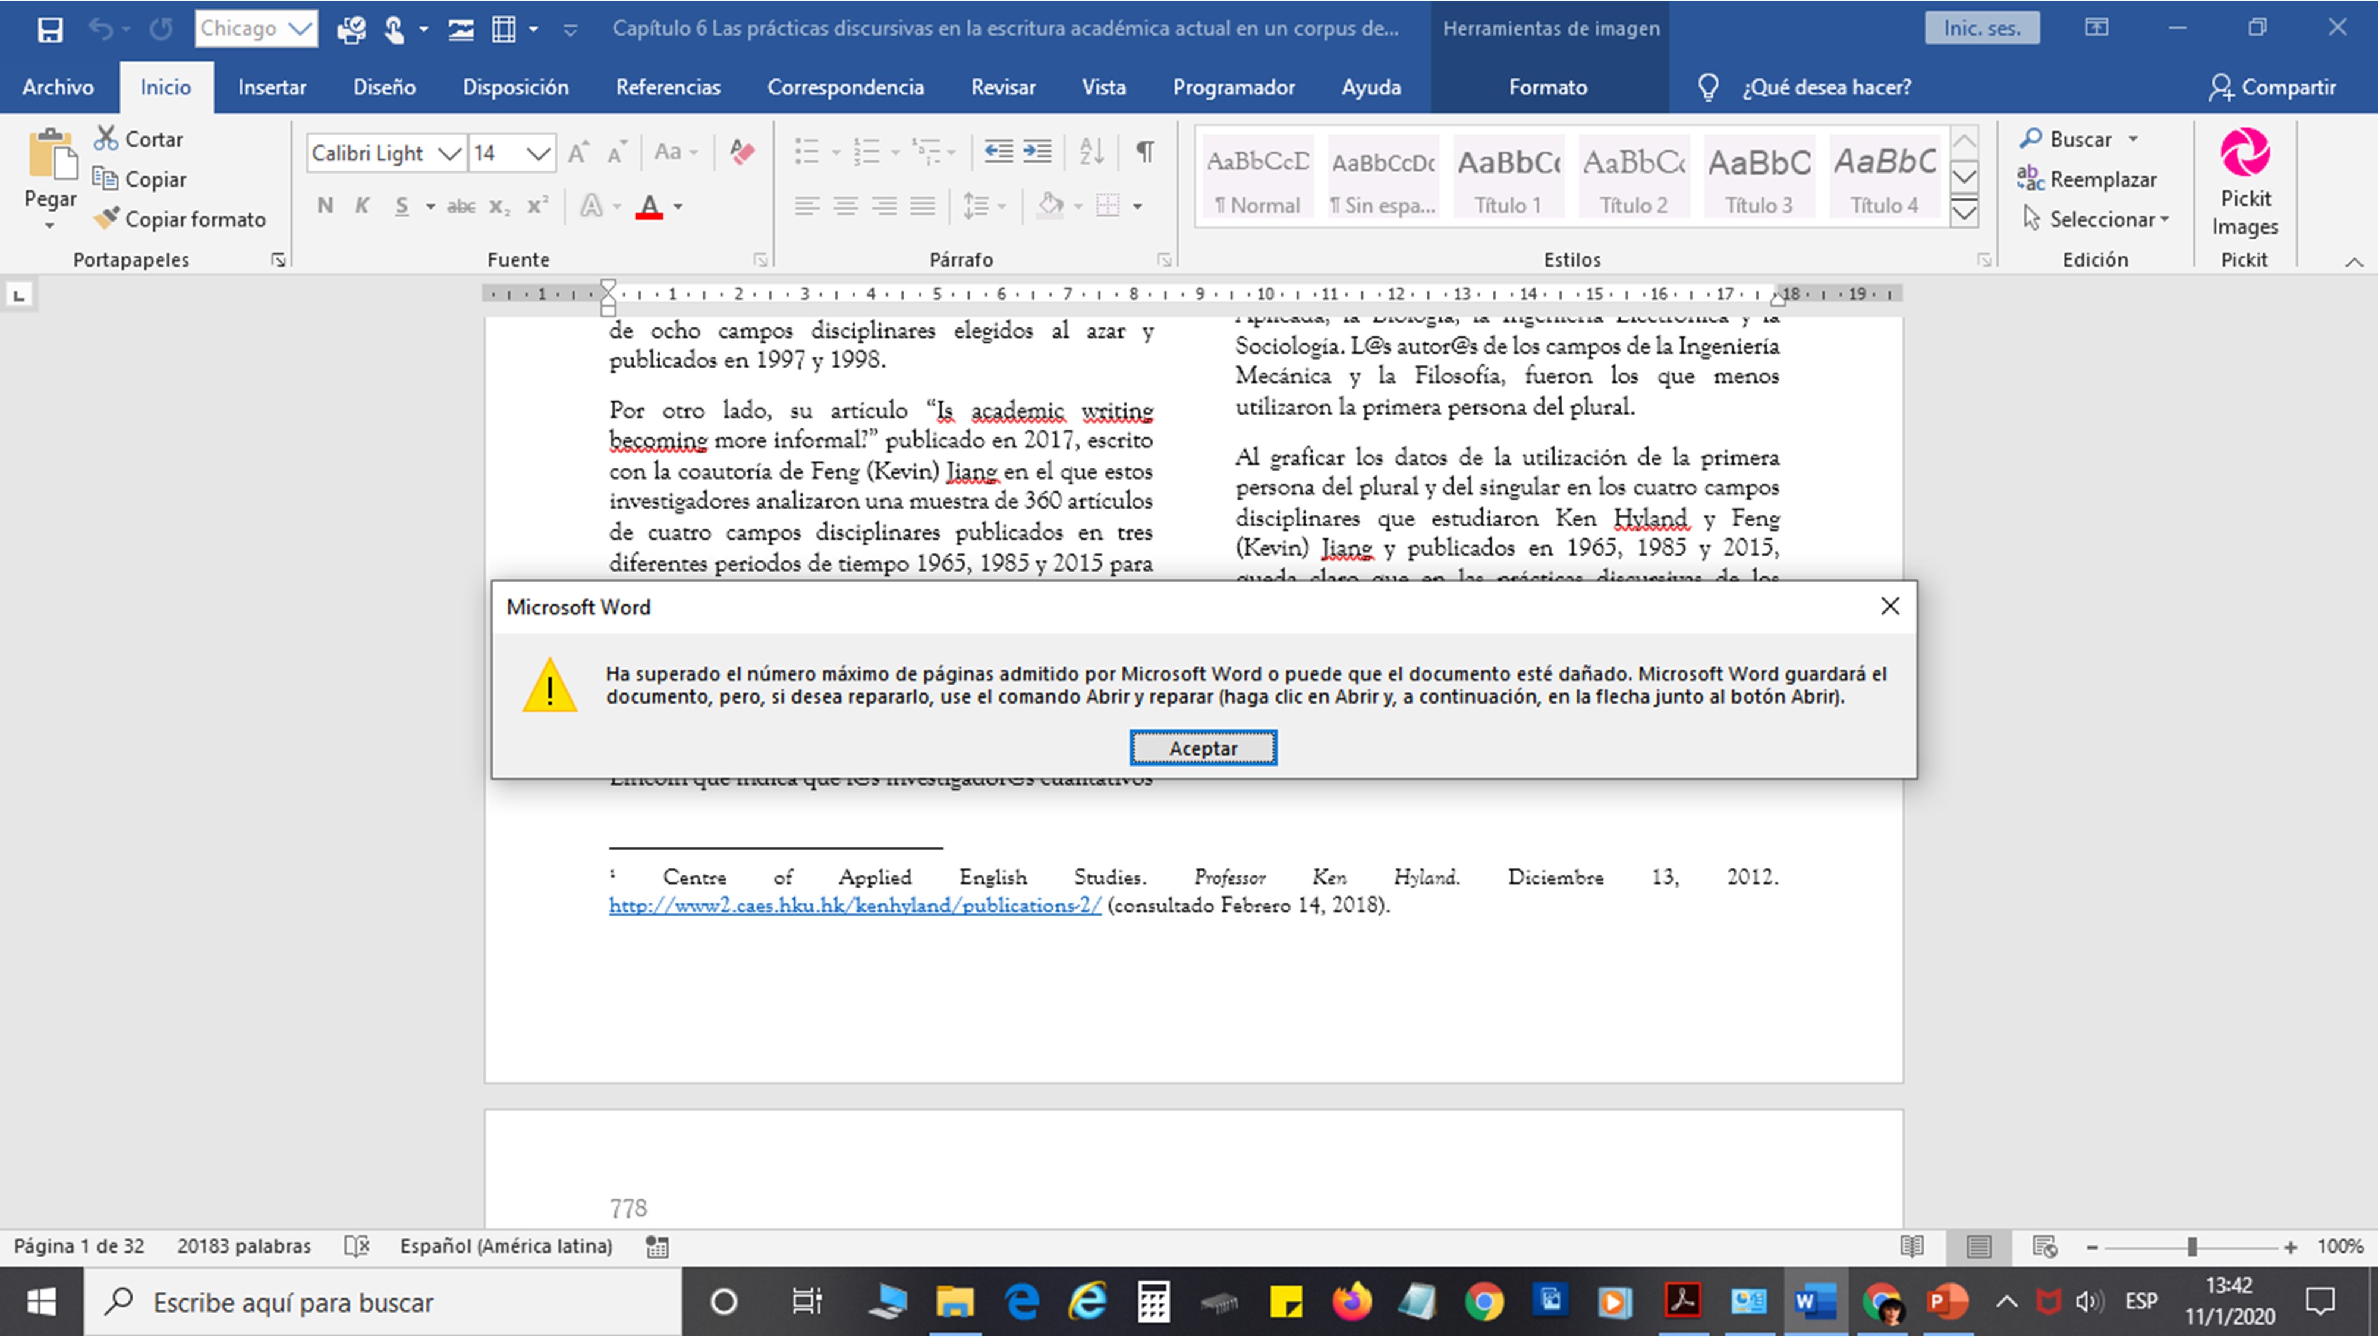Viewport: 2378px width, 1337px height.
Task: Expand the font size dropdown
Action: (x=538, y=153)
